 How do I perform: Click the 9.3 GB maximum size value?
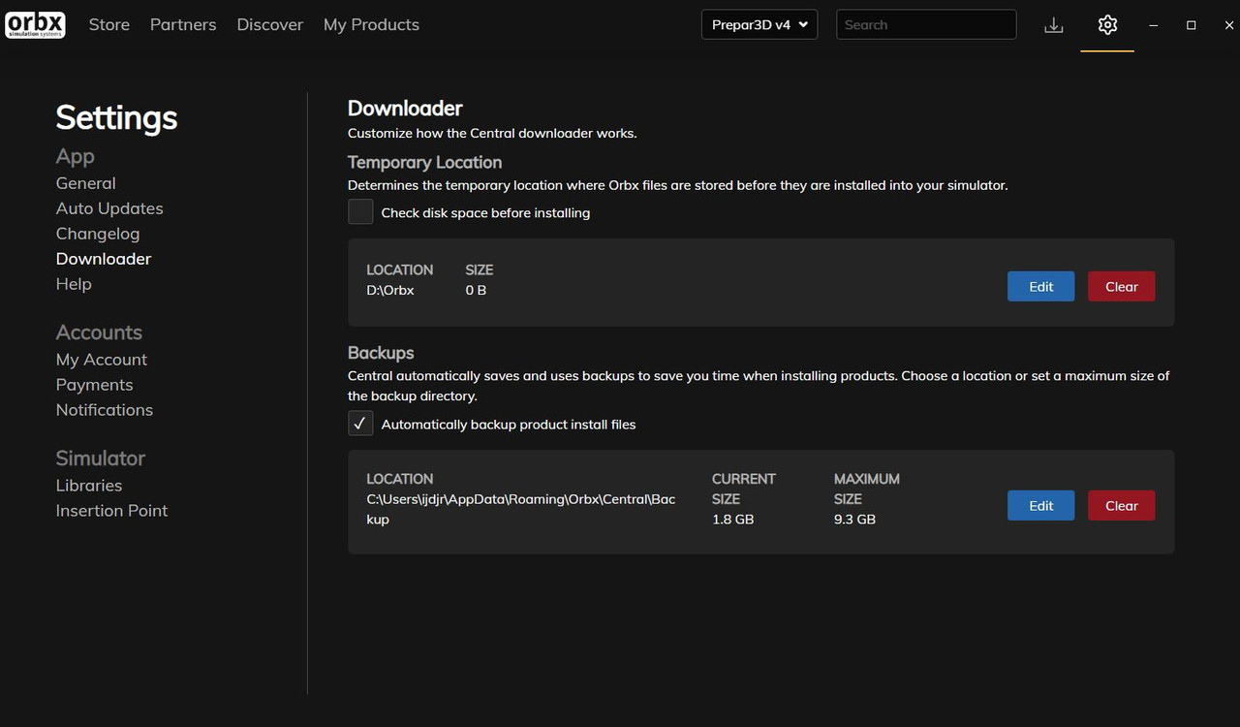(854, 519)
